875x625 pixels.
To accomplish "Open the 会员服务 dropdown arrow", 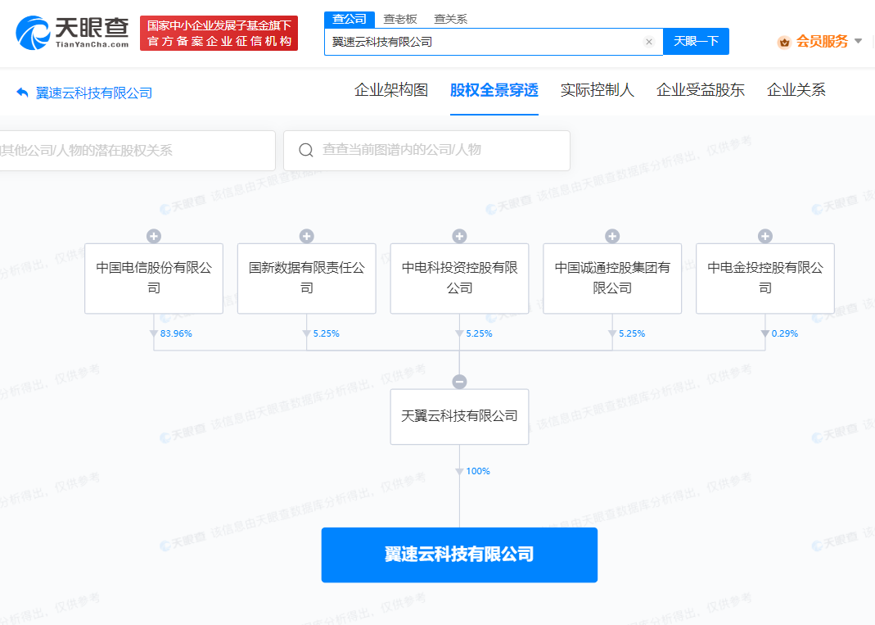I will click(x=859, y=41).
